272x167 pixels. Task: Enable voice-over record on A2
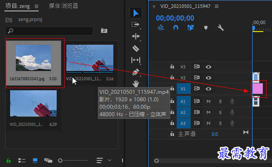tap(232, 112)
